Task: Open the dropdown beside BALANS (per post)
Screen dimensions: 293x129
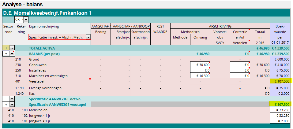Action: [12, 53]
